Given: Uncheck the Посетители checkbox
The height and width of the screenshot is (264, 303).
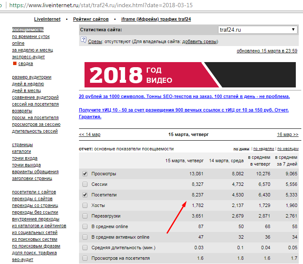Looking at the screenshot, I should [x=85, y=195].
